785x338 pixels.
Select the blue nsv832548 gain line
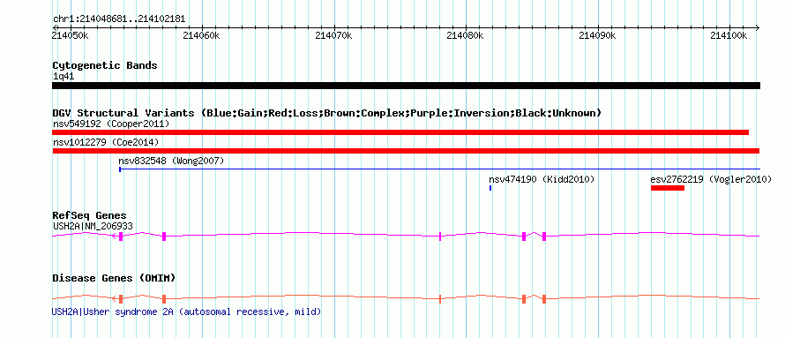point(439,169)
